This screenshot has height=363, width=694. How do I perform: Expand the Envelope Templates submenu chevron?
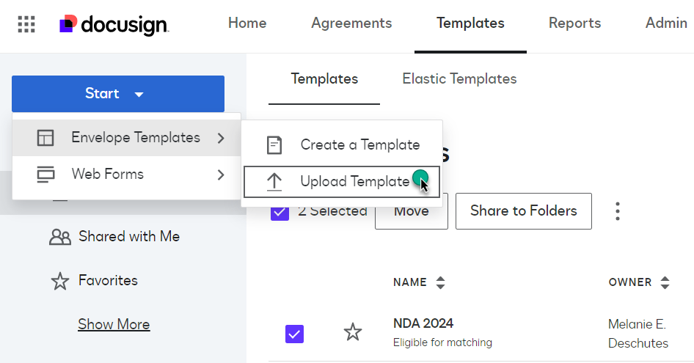click(221, 138)
